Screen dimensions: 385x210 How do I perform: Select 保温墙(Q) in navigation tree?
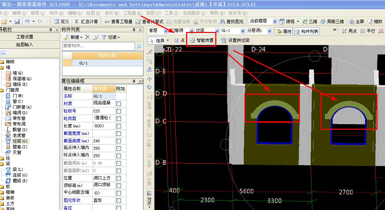coord(19,78)
